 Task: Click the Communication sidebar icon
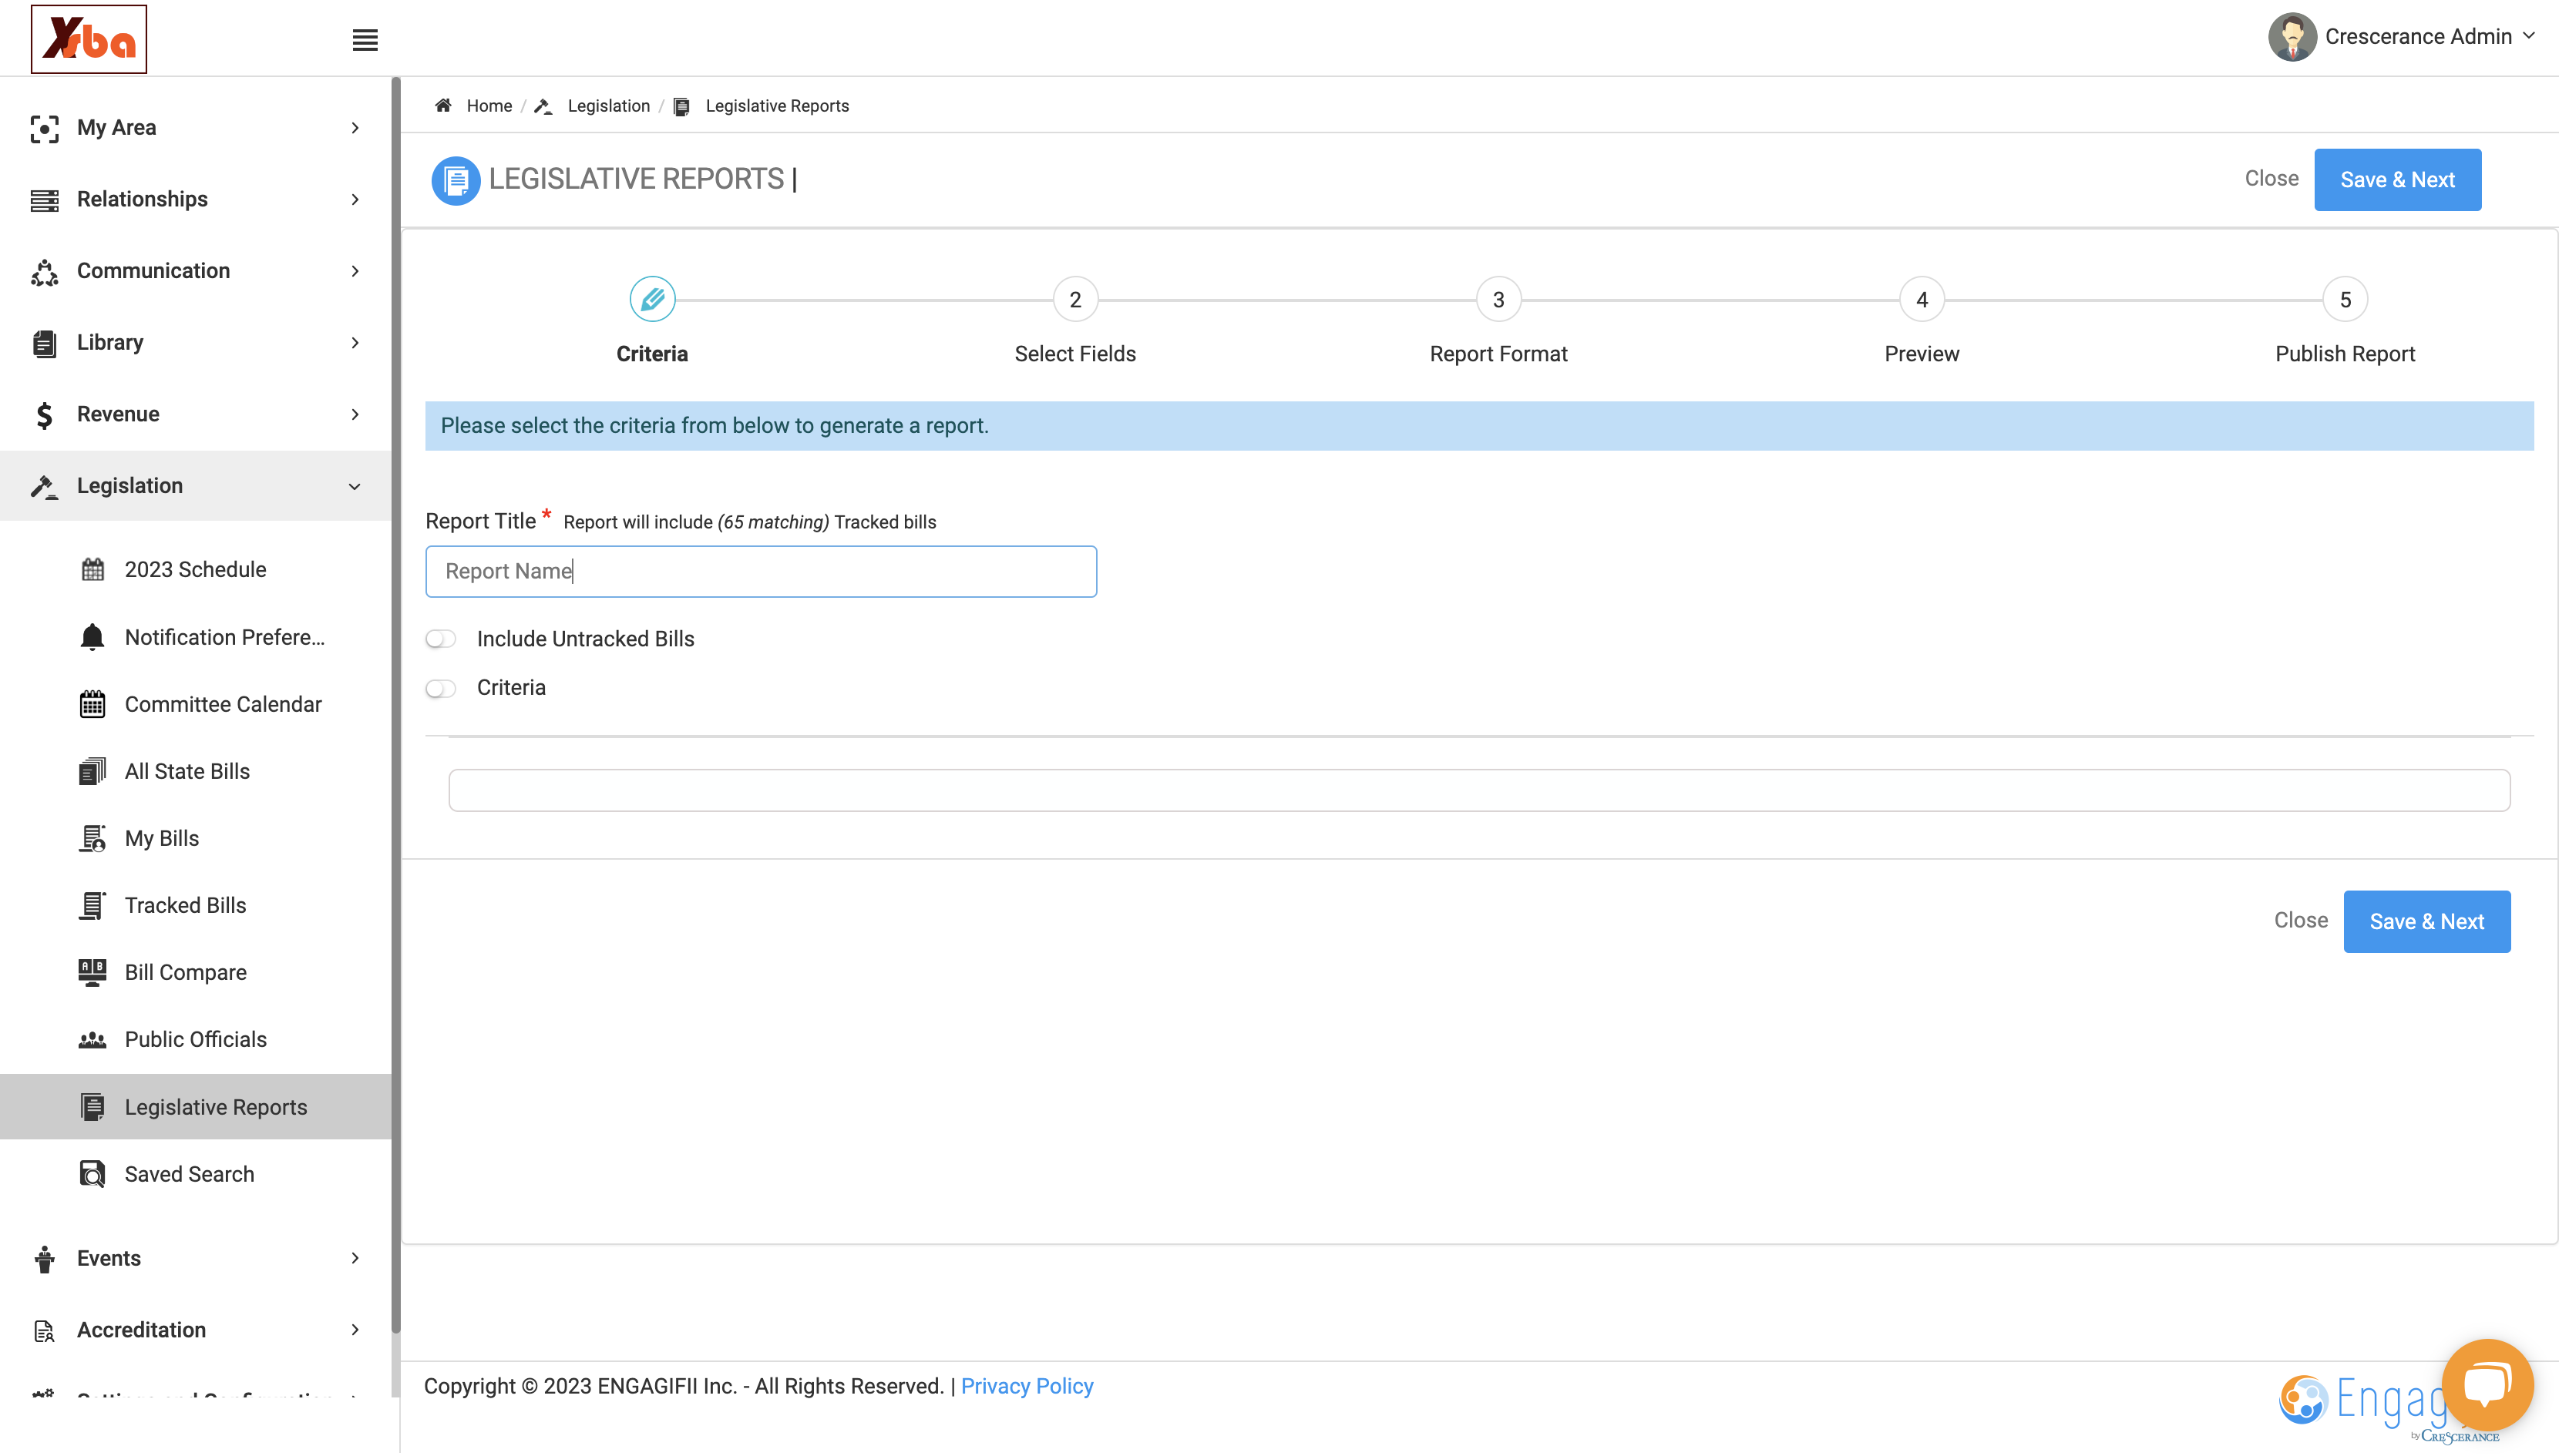44,272
